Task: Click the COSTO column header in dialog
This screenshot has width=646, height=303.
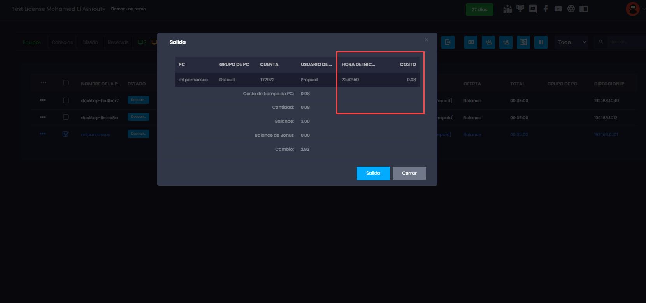Action: pos(408,64)
